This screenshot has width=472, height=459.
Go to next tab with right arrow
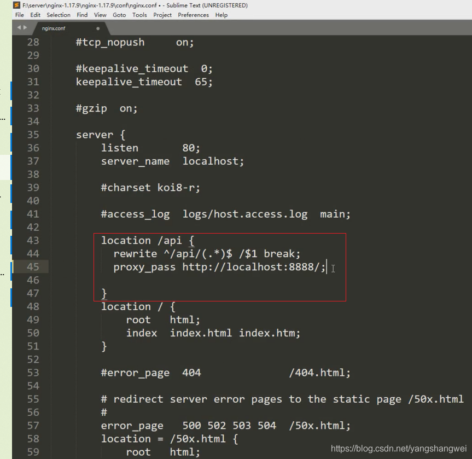coord(25,27)
